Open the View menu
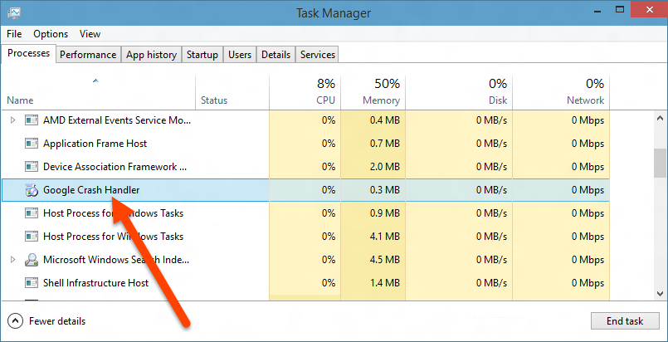668x342 pixels. click(90, 34)
